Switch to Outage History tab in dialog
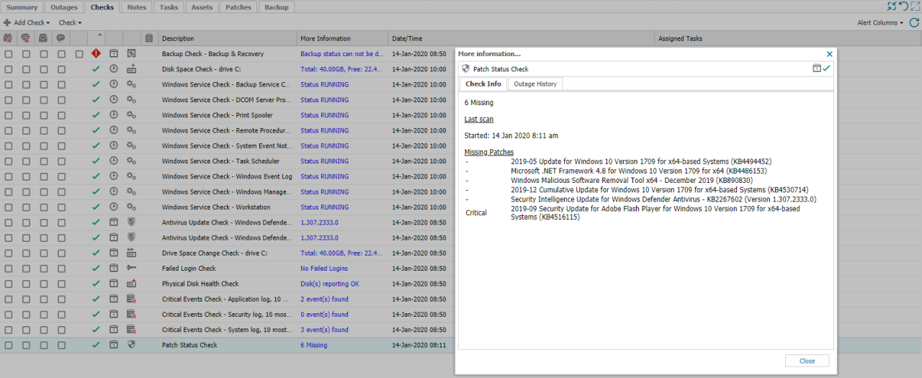The width and height of the screenshot is (922, 378). (534, 84)
